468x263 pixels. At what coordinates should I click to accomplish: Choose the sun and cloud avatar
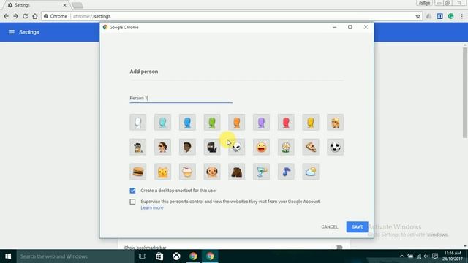click(x=310, y=172)
